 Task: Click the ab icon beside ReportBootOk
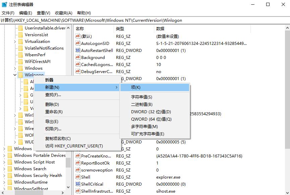(77, 163)
